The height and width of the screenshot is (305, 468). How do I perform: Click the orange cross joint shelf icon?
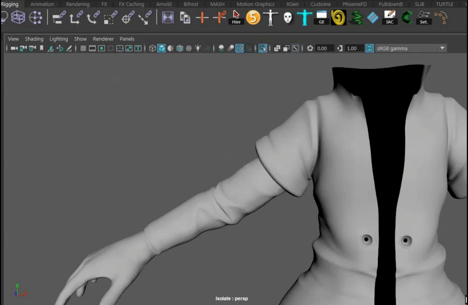tap(202, 18)
